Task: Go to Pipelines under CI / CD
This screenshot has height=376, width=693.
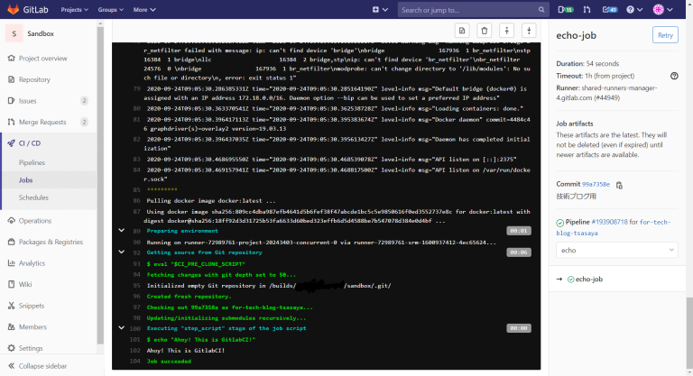Action: click(x=32, y=162)
